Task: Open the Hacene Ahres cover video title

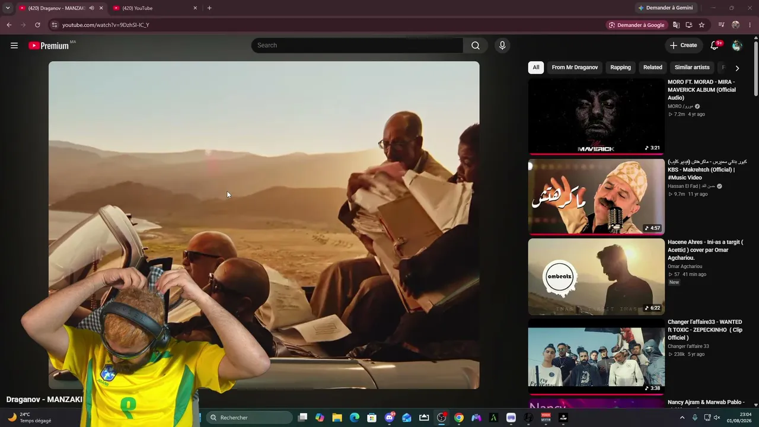Action: click(705, 250)
